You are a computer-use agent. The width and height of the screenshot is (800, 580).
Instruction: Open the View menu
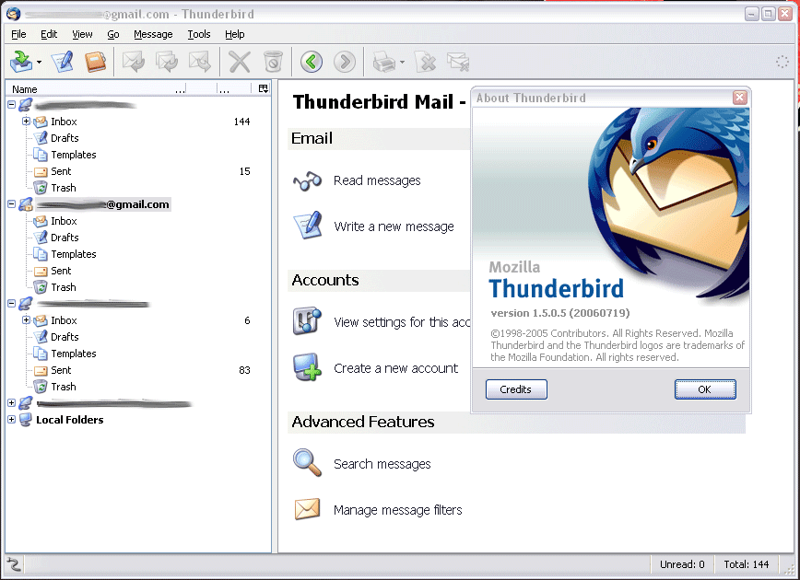(82, 34)
